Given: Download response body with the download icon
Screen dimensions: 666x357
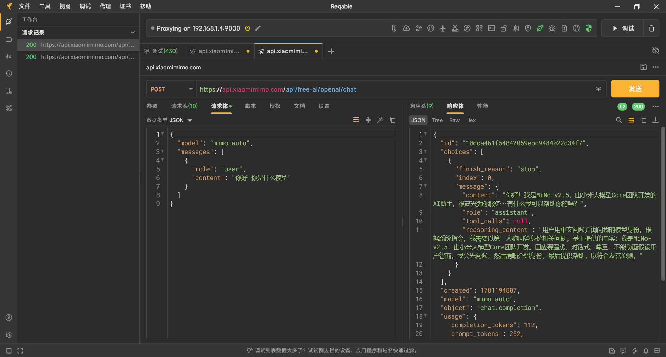Looking at the screenshot, I should point(656,120).
